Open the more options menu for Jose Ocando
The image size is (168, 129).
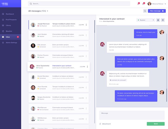pyautogui.click(x=86, y=87)
